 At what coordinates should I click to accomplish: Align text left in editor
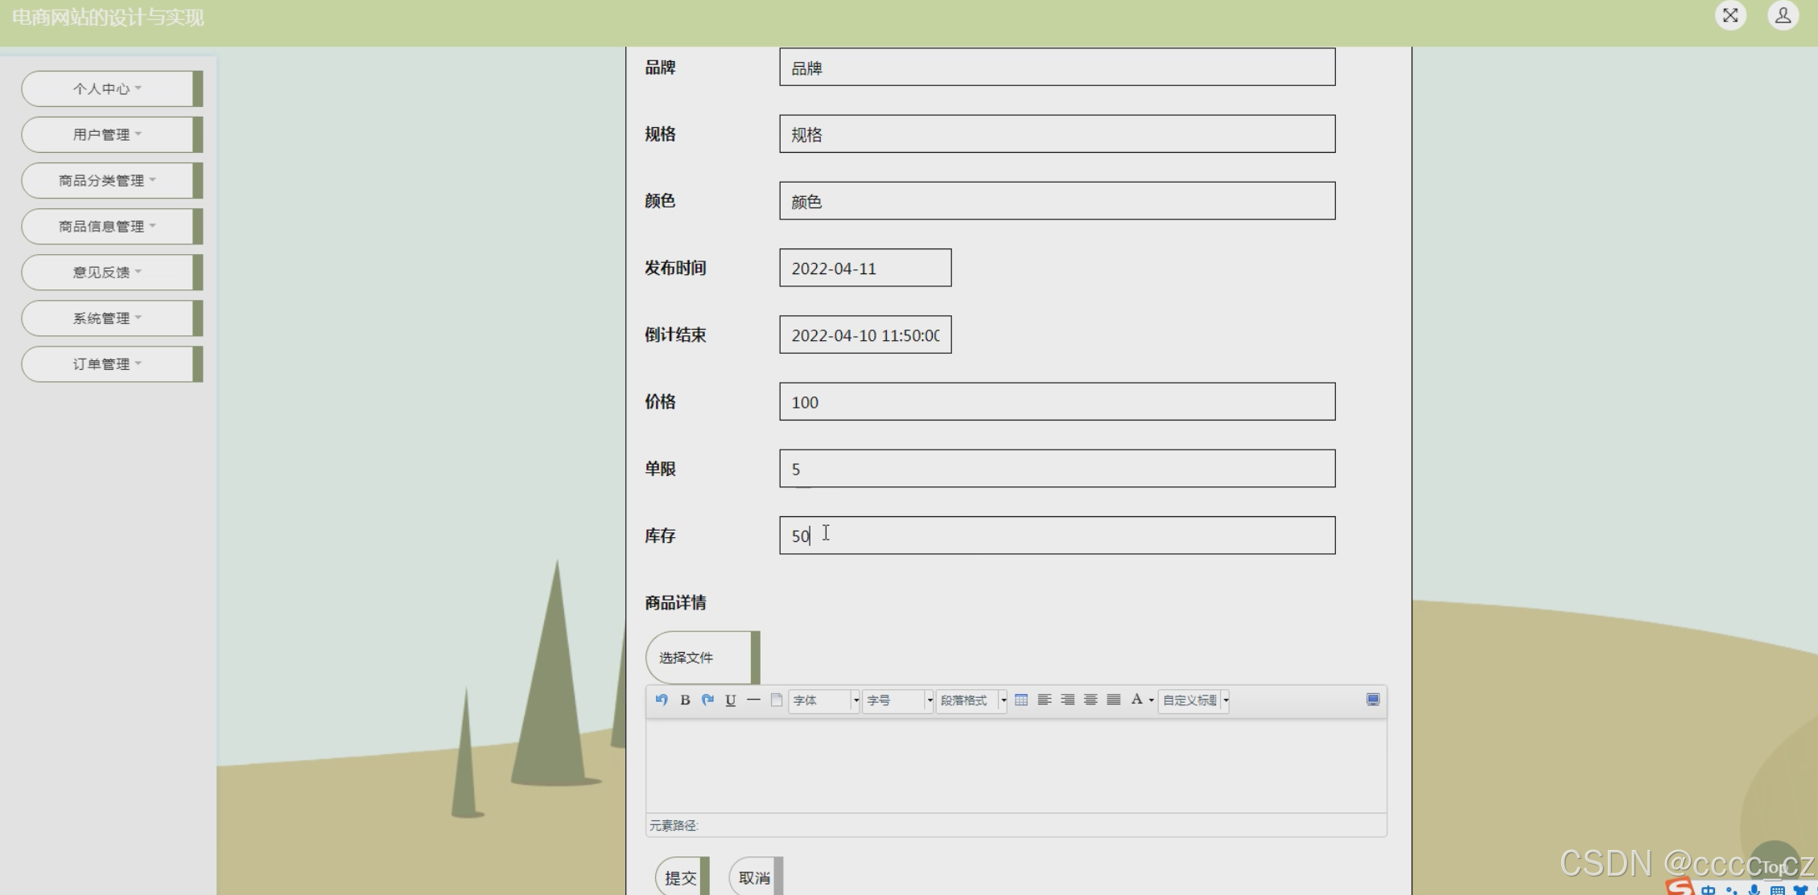[1045, 700]
